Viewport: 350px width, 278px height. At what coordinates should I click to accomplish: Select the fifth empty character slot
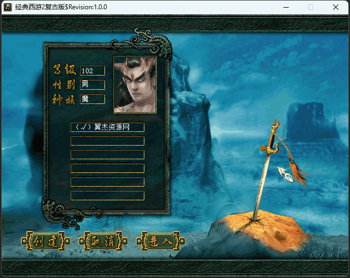107,182
